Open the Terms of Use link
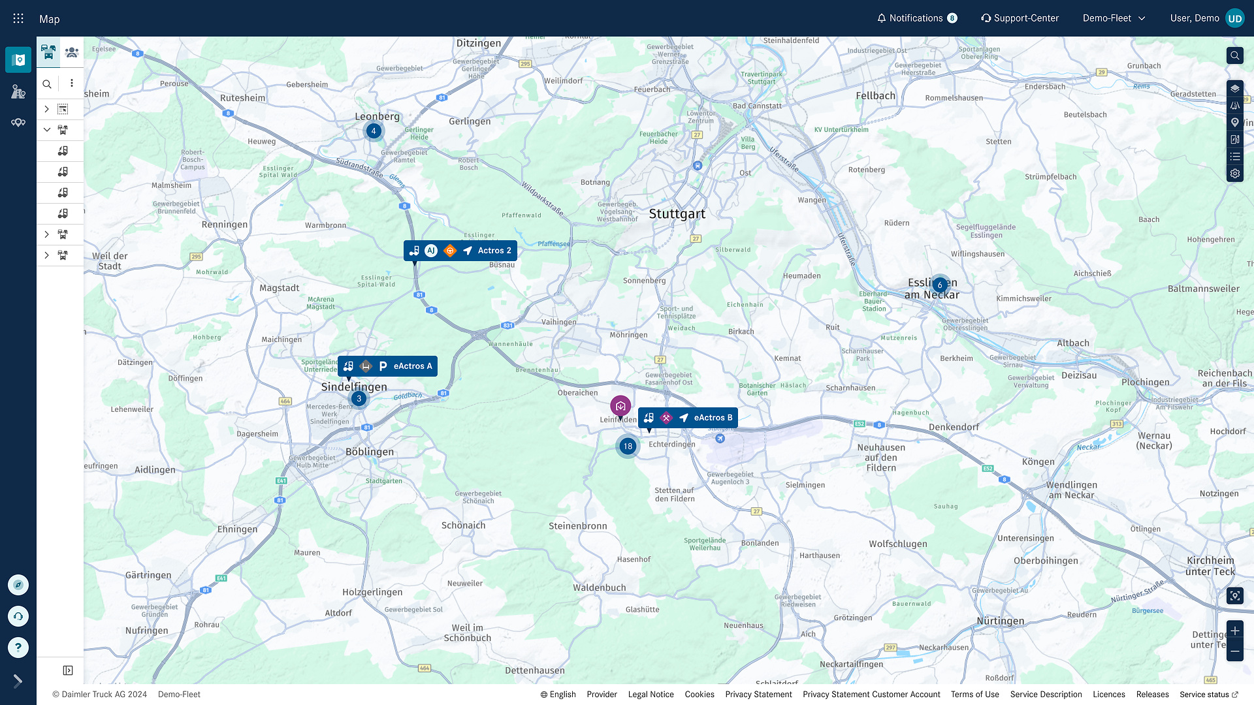Screen dimensions: 1254x705 974,695
